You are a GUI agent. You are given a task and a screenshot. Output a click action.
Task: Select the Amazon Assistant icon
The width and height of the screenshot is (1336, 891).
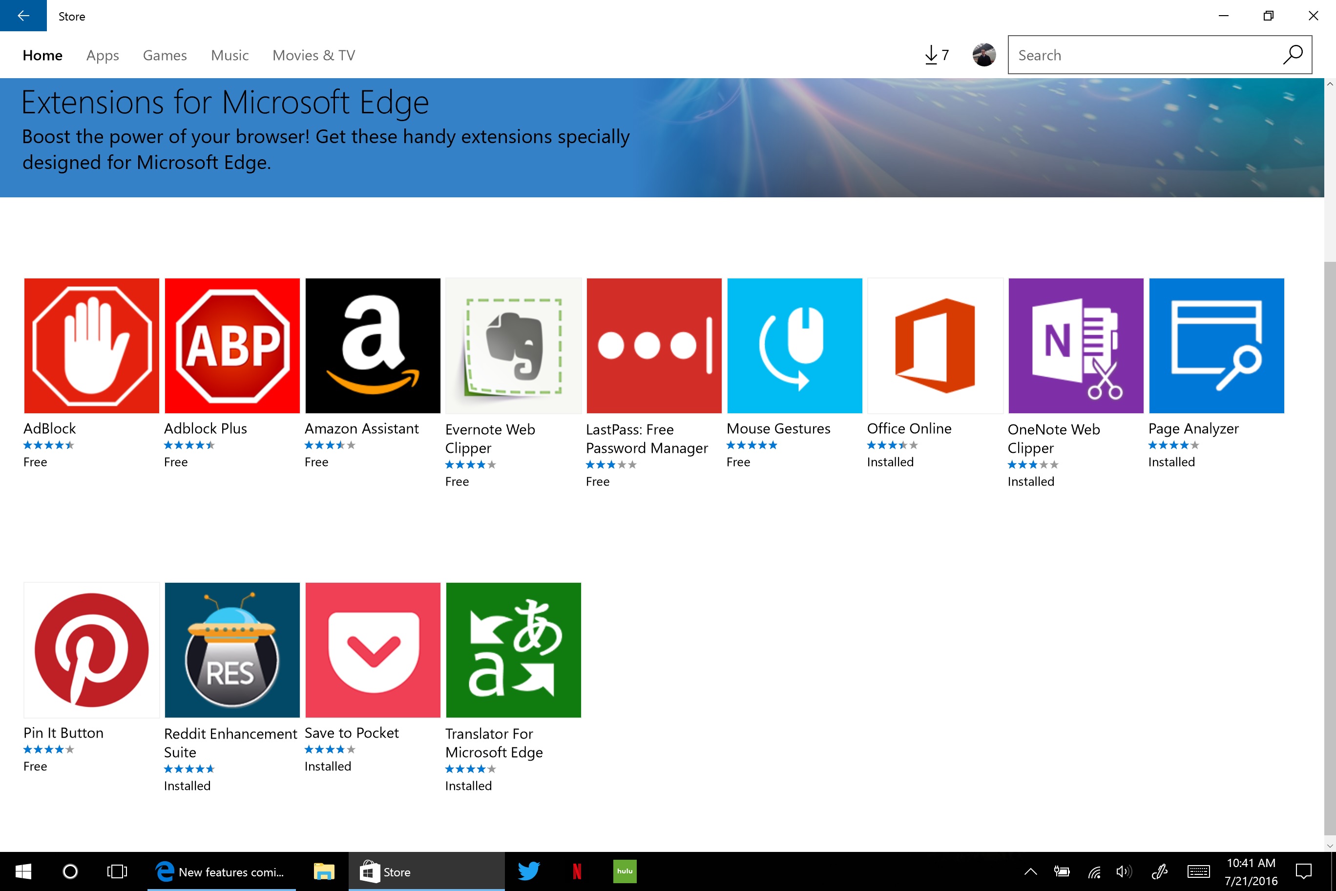click(x=373, y=345)
